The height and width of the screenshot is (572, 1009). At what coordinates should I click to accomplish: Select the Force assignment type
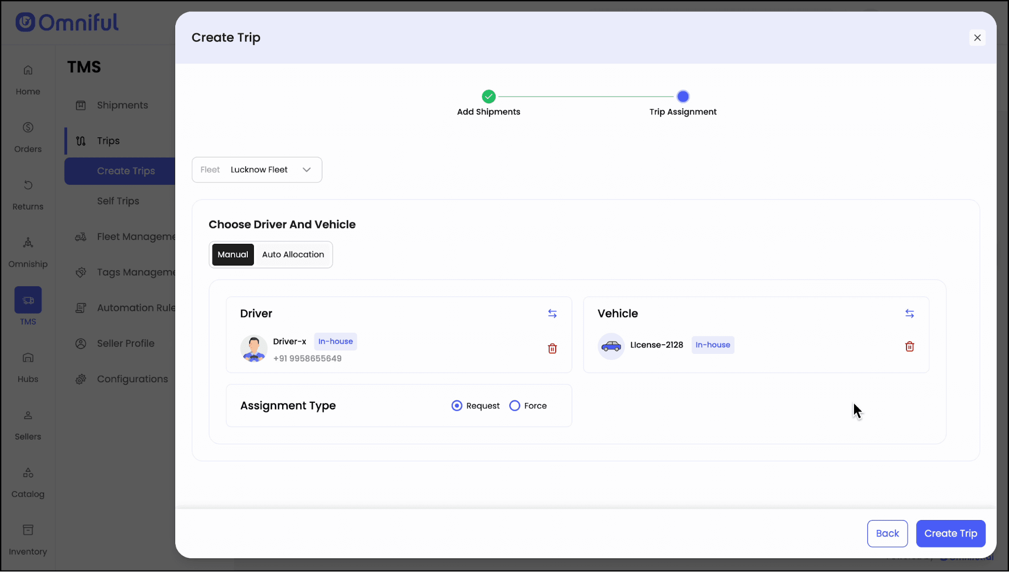click(x=514, y=406)
